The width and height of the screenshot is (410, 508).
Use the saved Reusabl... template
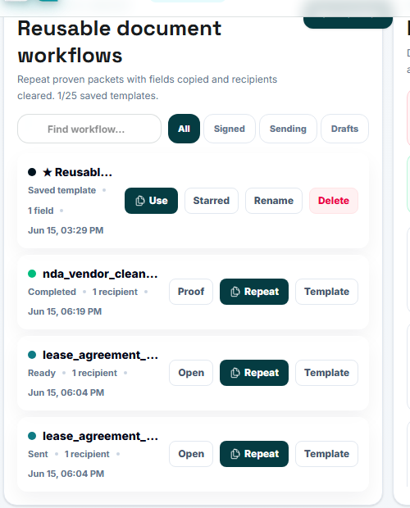coord(151,201)
